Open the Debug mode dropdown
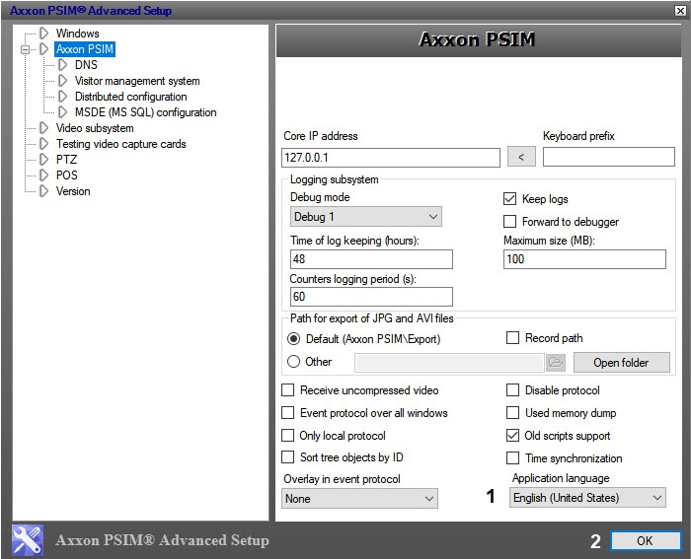Image resolution: width=691 pixels, height=559 pixels. (x=366, y=217)
